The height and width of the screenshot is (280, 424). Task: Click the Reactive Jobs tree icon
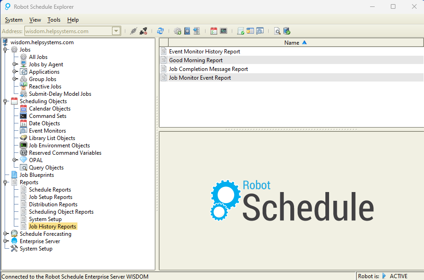24,87
